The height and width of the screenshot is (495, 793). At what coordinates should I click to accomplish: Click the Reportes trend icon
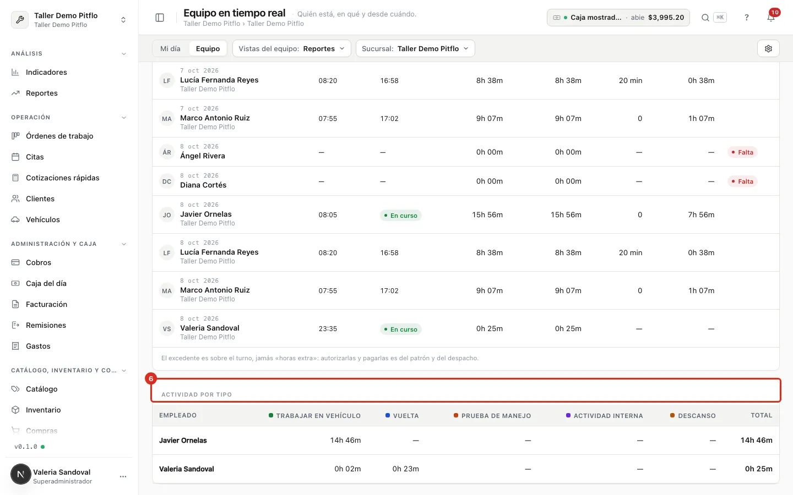click(15, 93)
